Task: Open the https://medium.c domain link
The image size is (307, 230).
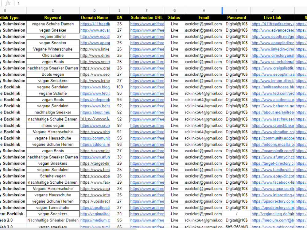Action: click(95, 220)
